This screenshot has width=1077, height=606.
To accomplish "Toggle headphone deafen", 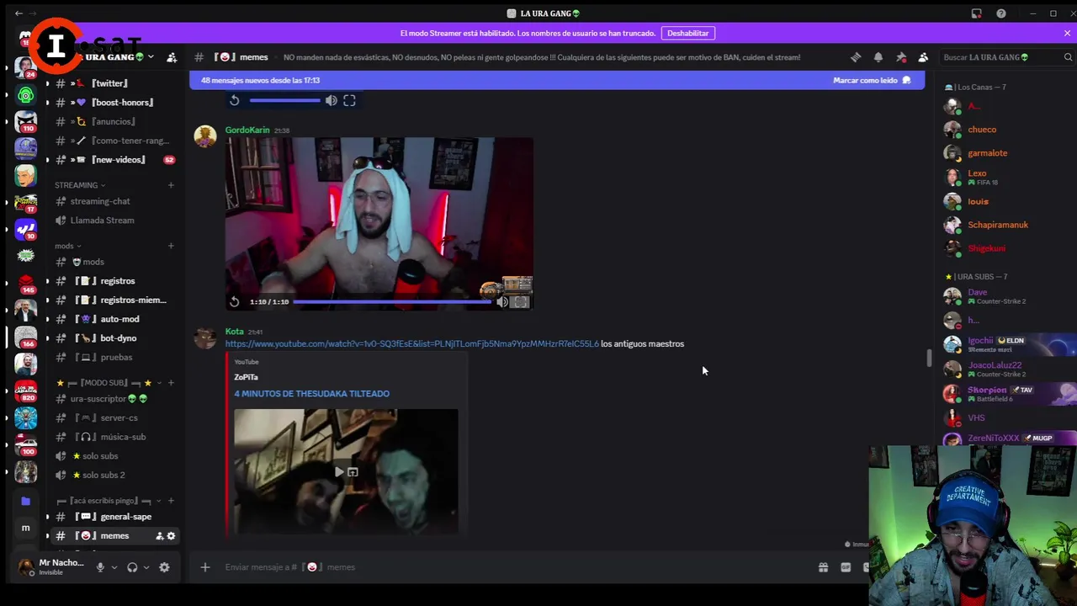I will tap(132, 567).
